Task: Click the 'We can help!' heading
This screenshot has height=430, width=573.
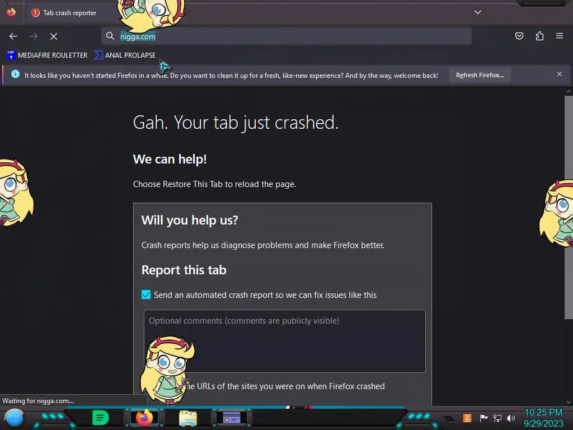Action: [170, 159]
